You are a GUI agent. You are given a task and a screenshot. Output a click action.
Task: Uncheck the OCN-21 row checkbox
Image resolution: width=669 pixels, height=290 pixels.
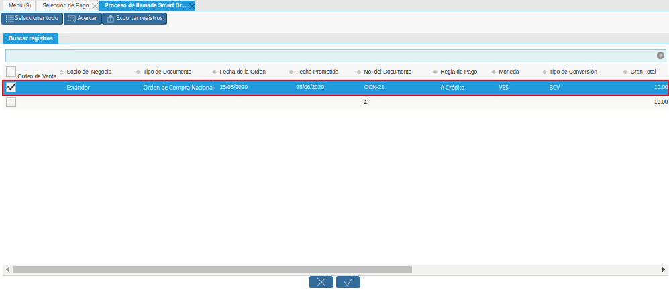[x=11, y=87]
